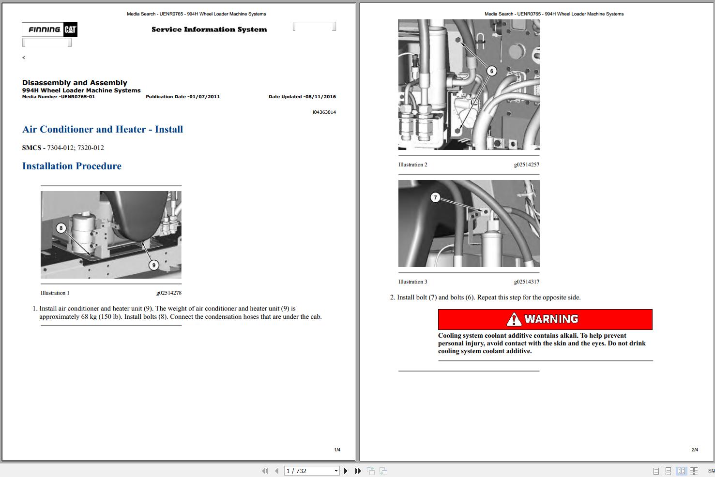Advance to the next page
The width and height of the screenshot is (715, 477).
346,470
